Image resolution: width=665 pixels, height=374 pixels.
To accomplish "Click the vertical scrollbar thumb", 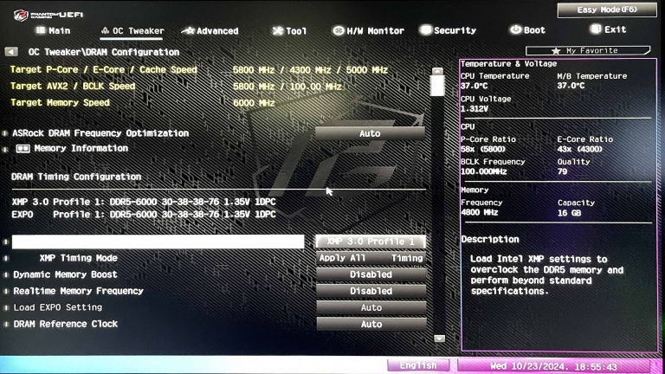I will (437, 86).
